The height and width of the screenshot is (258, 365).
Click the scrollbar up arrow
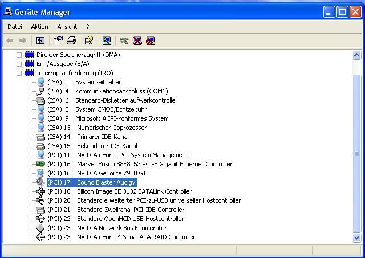tap(357, 55)
